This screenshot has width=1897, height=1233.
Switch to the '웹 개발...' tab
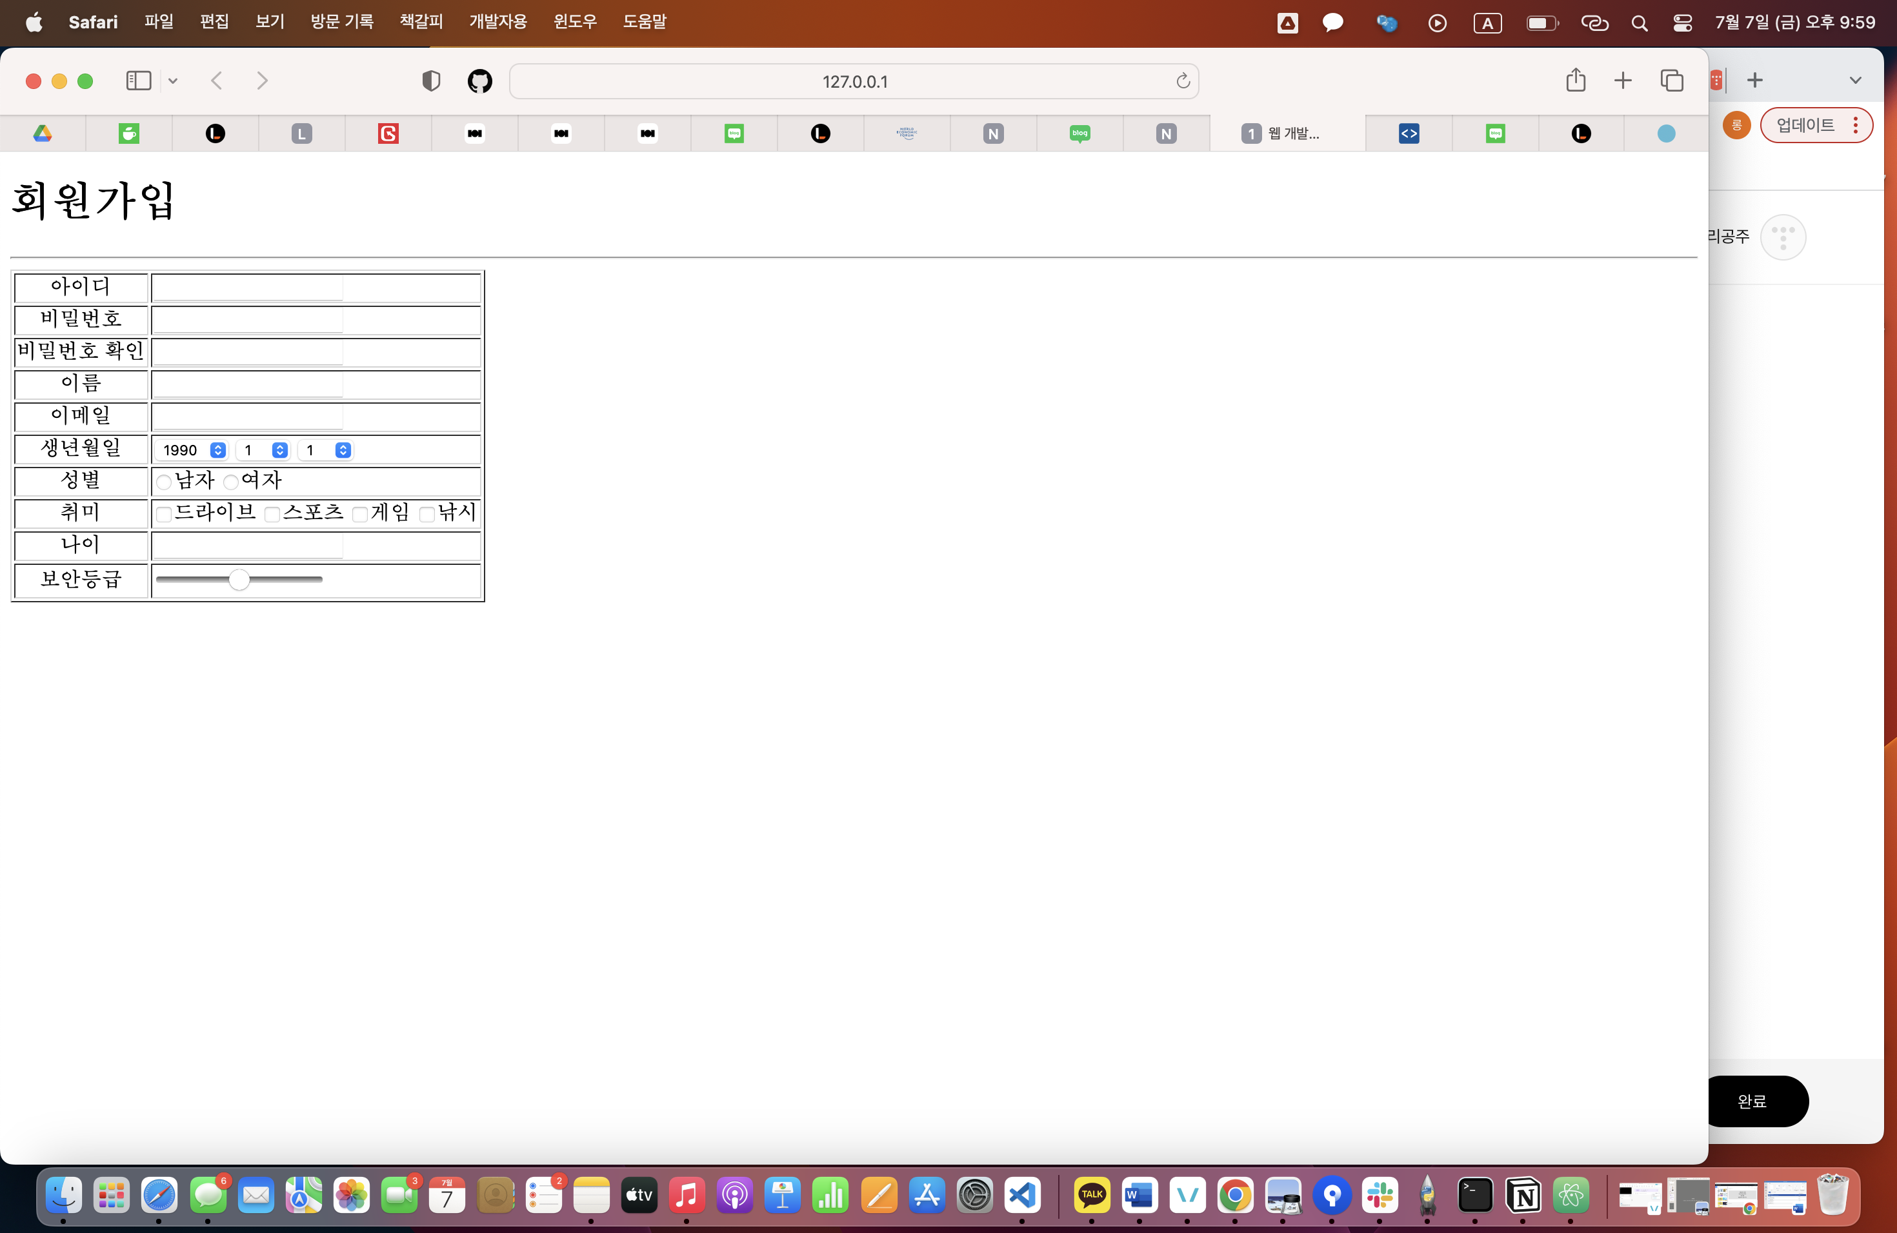click(x=1287, y=134)
